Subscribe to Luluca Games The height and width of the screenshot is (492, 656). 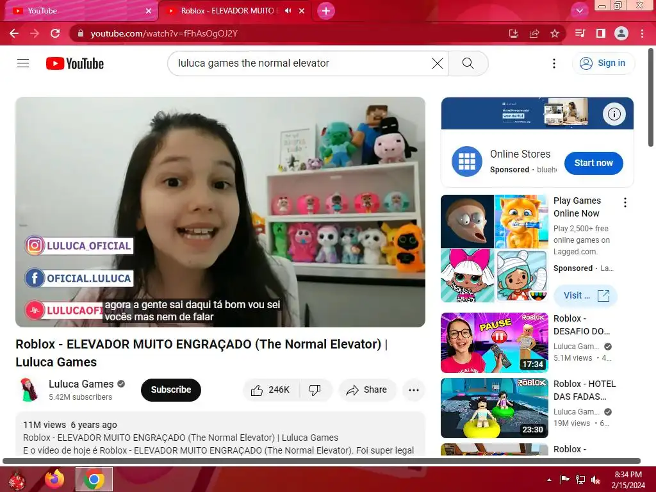170,390
